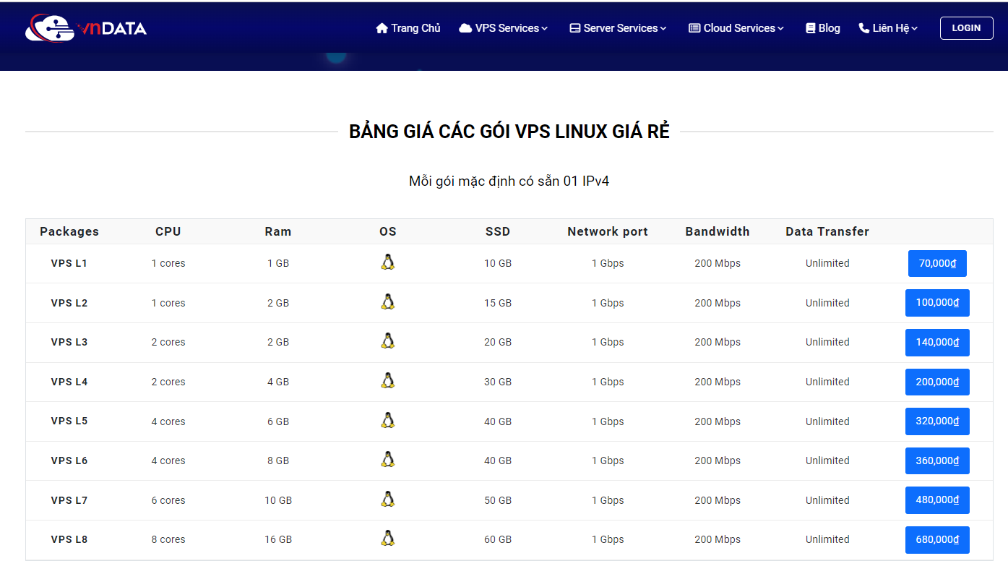Click the Linux penguin icon for VPS L5
1008x574 pixels.
click(388, 420)
